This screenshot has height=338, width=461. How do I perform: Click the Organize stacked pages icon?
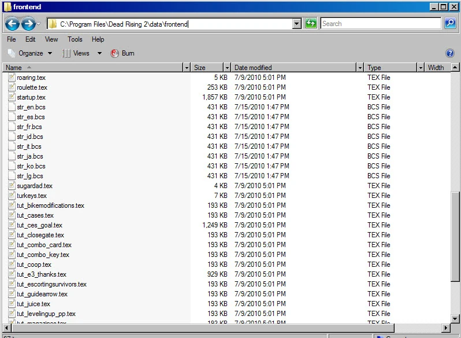(x=12, y=53)
